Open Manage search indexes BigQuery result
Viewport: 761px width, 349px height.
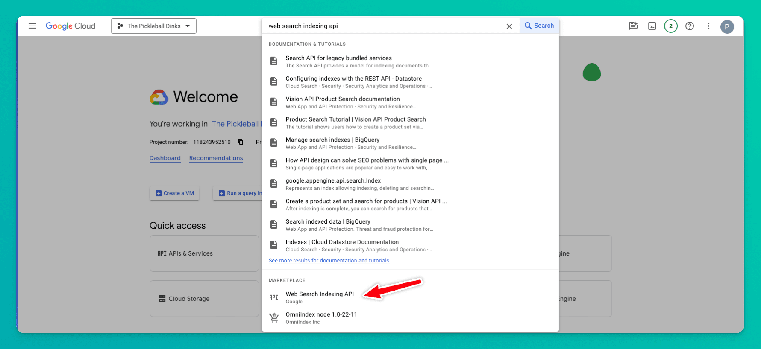410,143
